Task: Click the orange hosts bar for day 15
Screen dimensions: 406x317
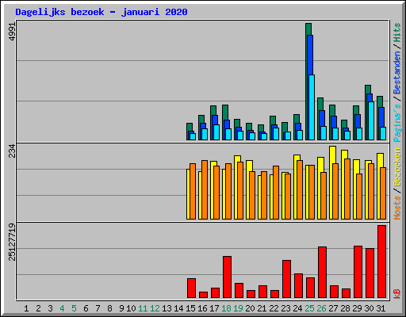Action: pos(193,191)
